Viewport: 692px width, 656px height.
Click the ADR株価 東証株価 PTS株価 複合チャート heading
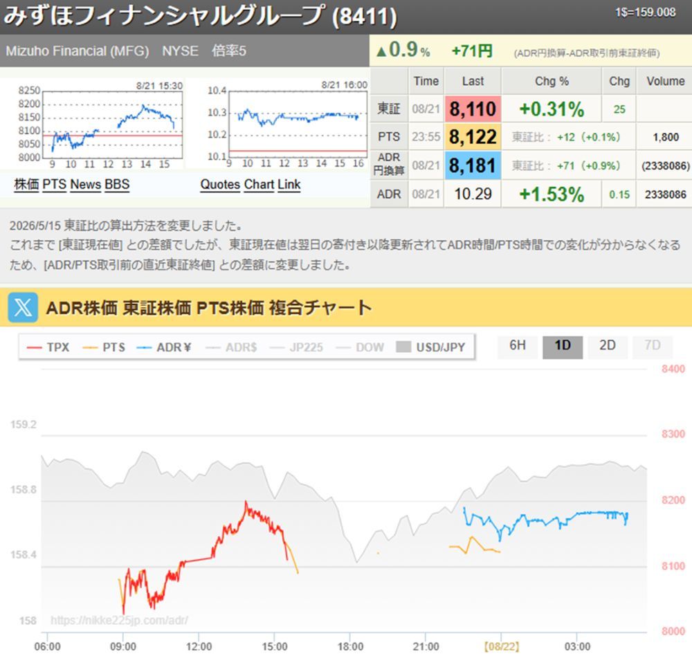209,308
